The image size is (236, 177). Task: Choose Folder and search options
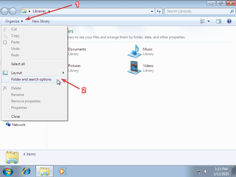tap(31, 79)
